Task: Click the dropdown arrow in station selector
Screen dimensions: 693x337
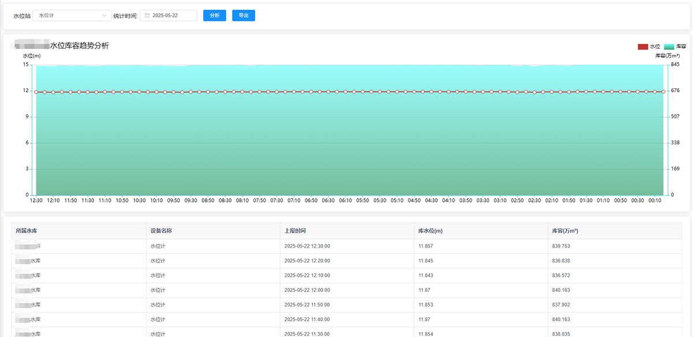Action: (104, 16)
